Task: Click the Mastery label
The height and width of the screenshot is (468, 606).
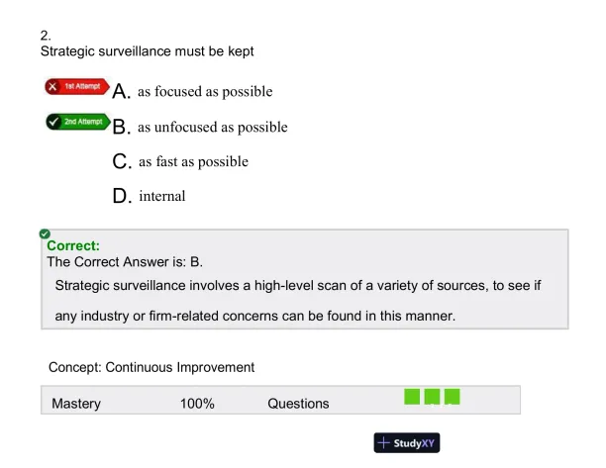Action: [76, 404]
